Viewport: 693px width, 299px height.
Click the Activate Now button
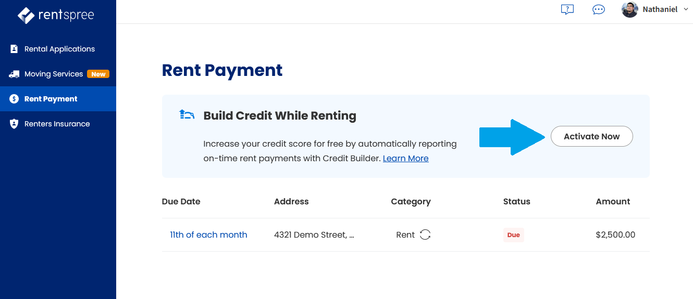(x=592, y=136)
